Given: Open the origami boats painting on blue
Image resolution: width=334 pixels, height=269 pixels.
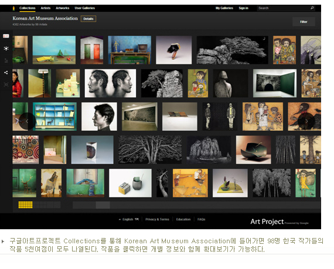Looking at the screenshot, I should [54, 50].
